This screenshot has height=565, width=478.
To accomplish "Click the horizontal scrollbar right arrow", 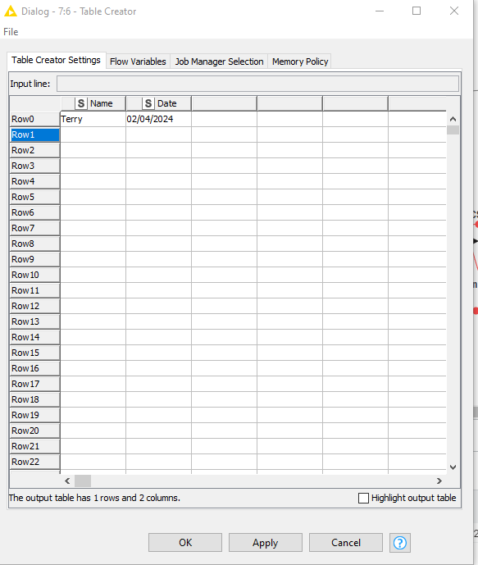I will [439, 481].
